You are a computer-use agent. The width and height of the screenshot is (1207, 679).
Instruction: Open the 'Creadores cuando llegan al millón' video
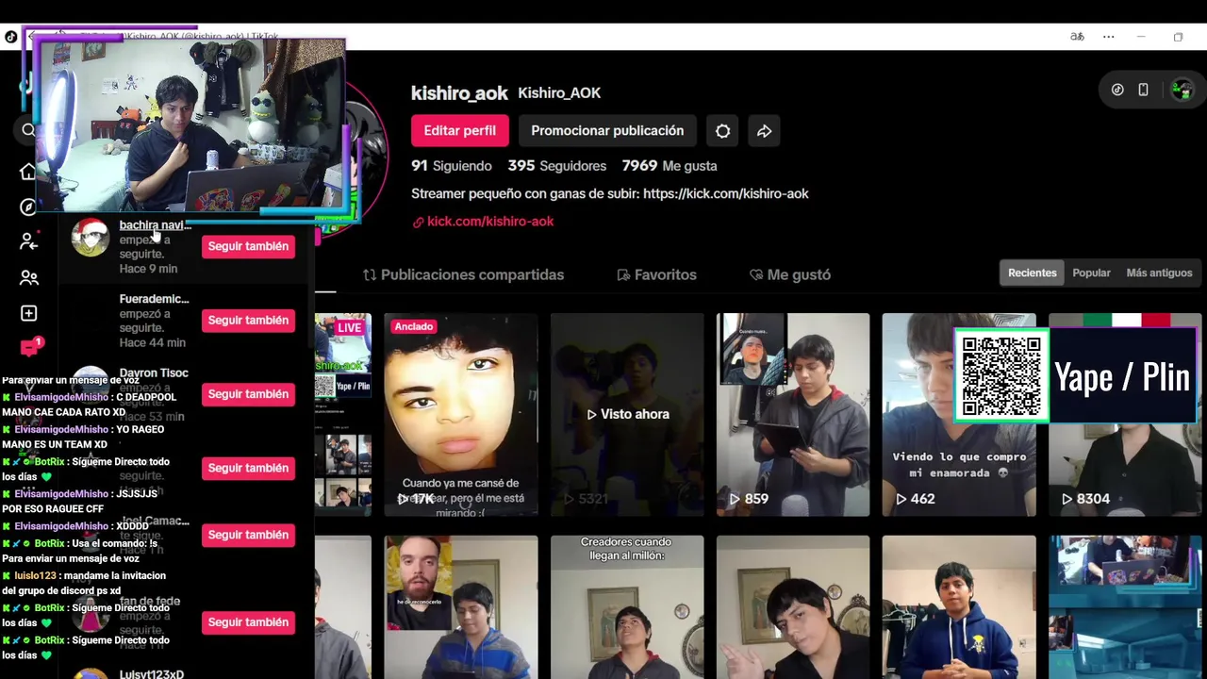click(x=627, y=607)
